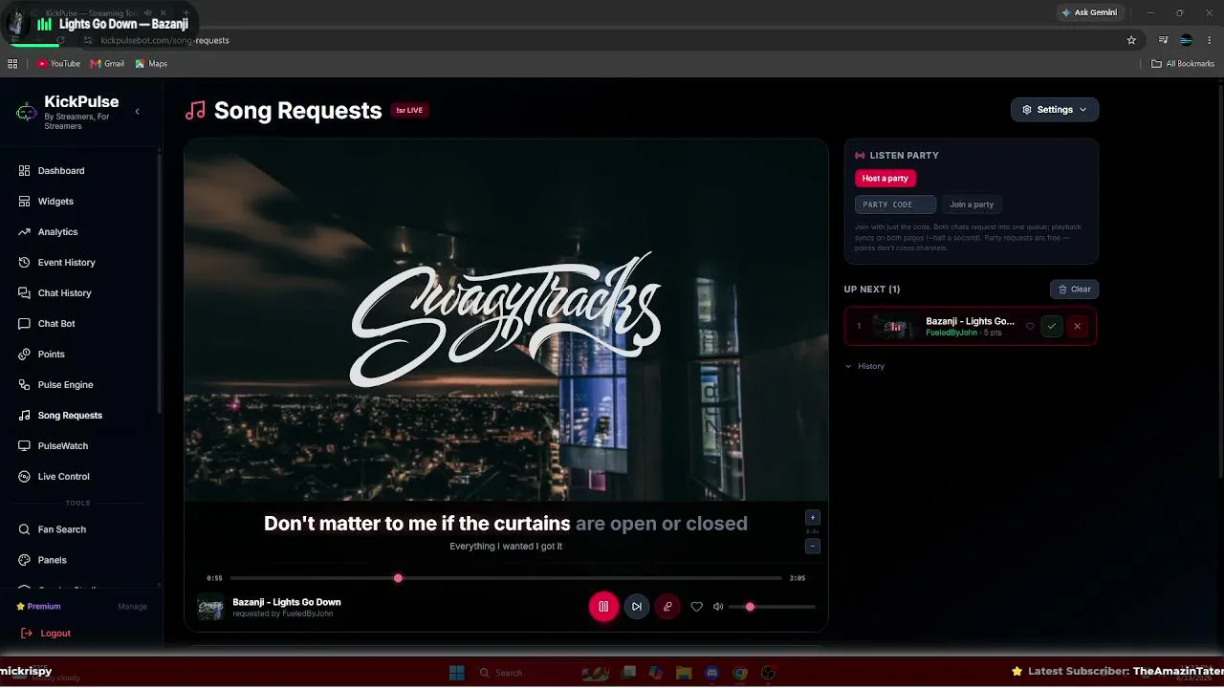
Task: Click the now-playing album art thumbnail
Action: 210,607
